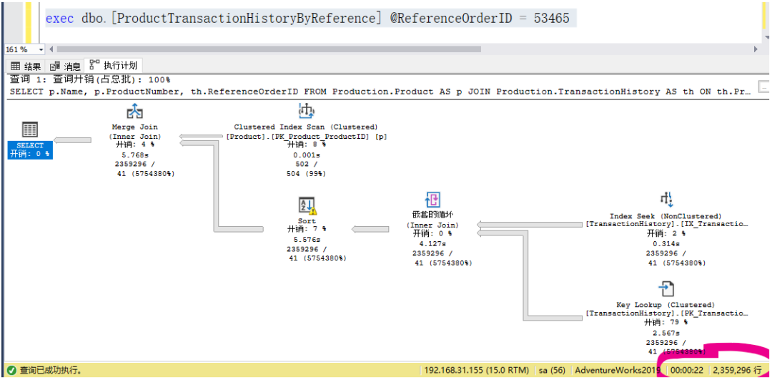
Task: Click the 查询已成功执行 status message
Action: (x=51, y=370)
